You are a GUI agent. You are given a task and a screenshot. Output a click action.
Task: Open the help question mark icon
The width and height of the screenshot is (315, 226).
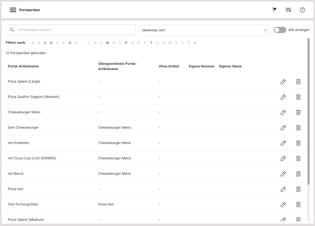click(x=302, y=10)
